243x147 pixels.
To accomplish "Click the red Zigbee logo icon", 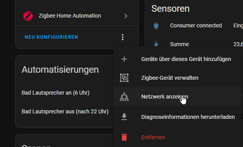I will point(28,16).
